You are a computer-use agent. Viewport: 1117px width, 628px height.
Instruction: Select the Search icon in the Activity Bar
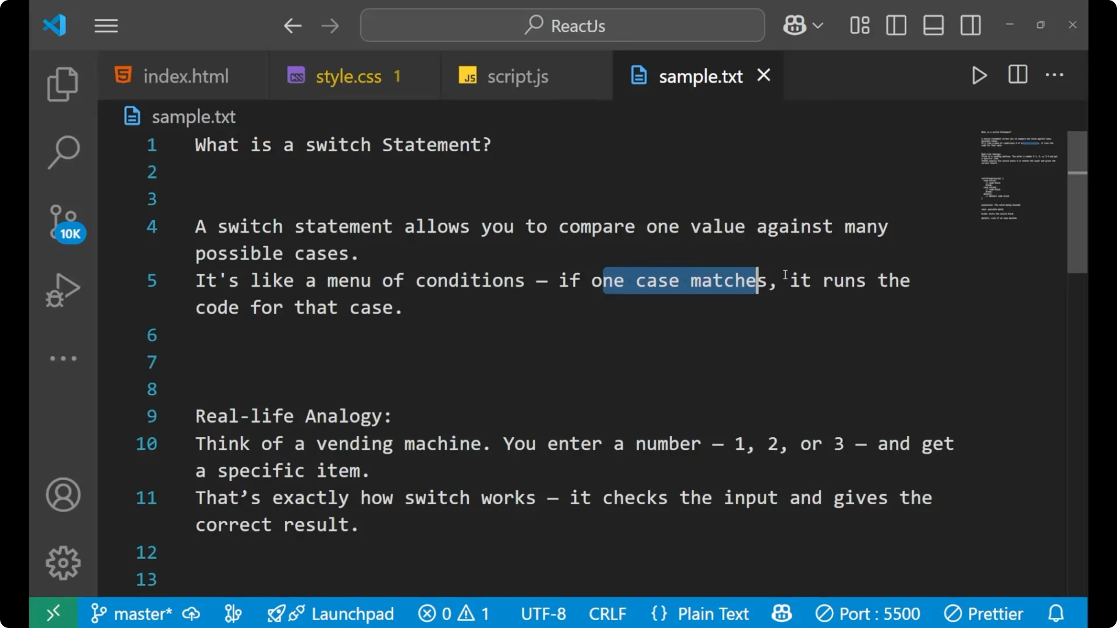63,152
